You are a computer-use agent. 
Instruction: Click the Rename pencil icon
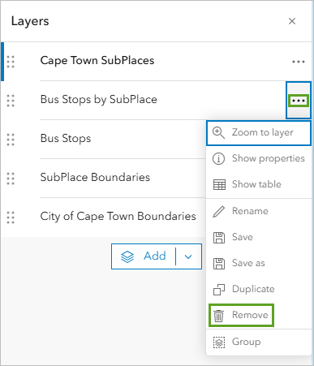pos(219,211)
